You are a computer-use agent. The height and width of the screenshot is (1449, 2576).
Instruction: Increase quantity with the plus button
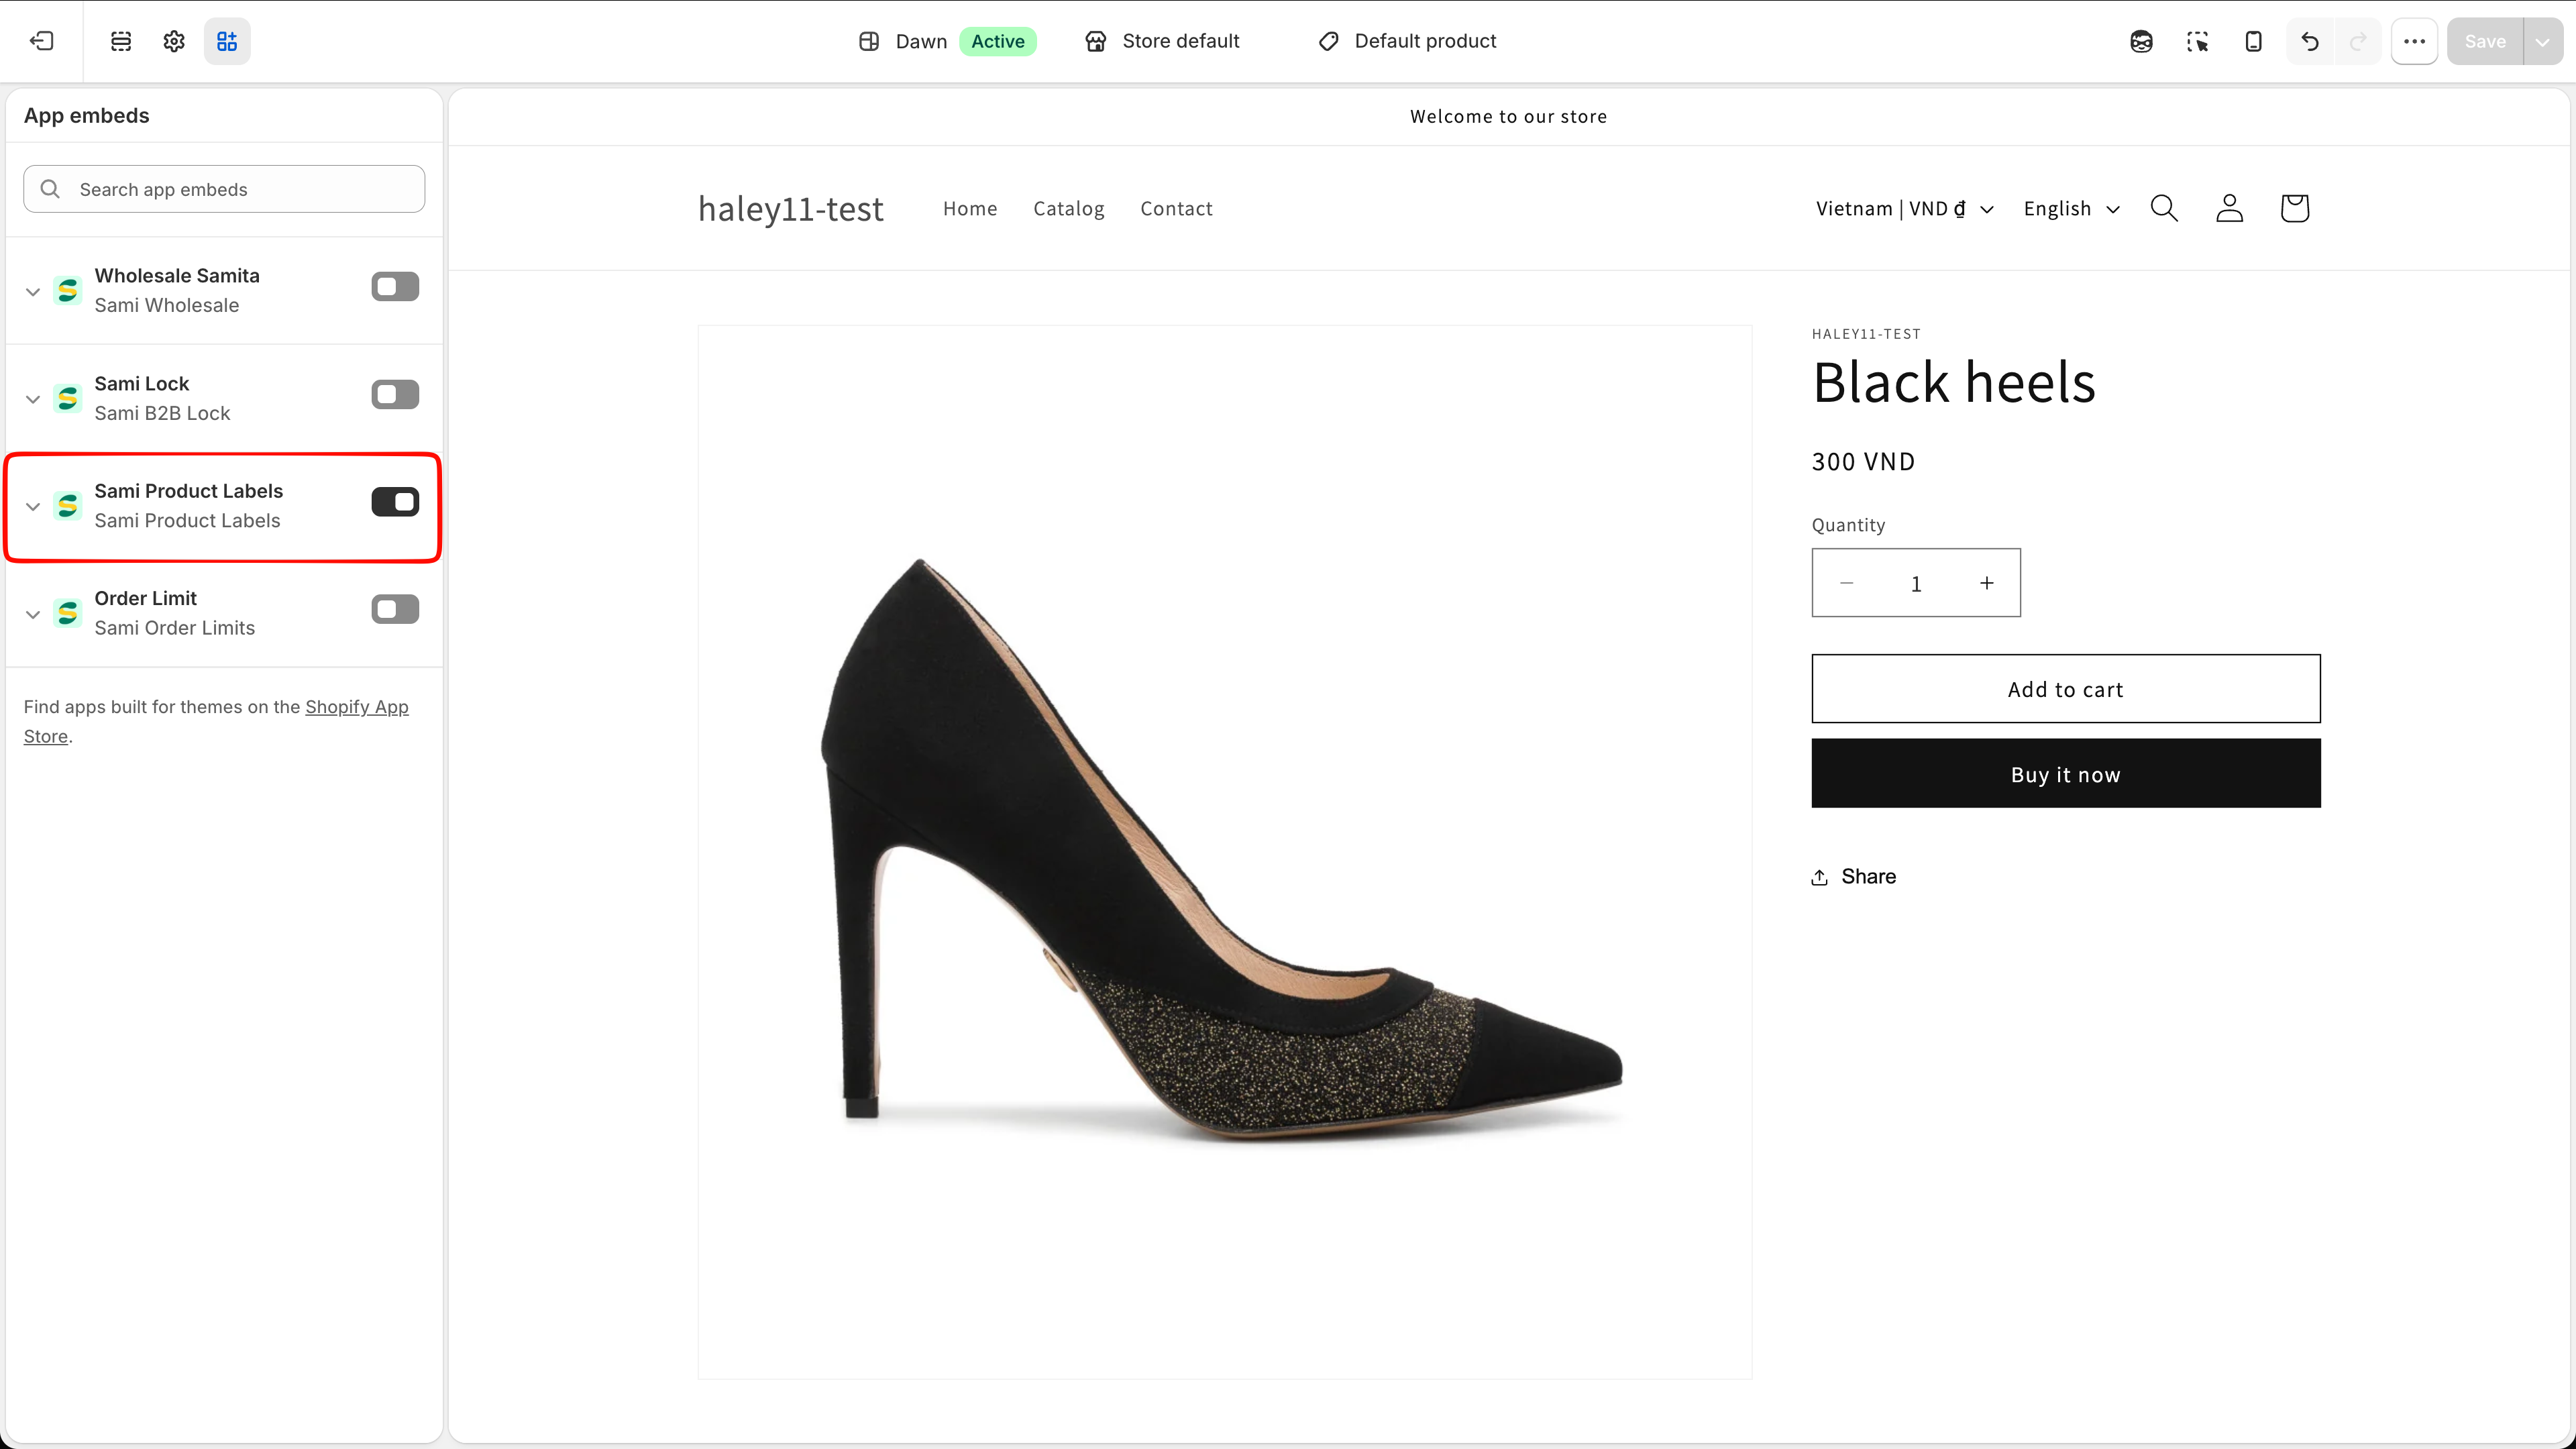pyautogui.click(x=1986, y=582)
